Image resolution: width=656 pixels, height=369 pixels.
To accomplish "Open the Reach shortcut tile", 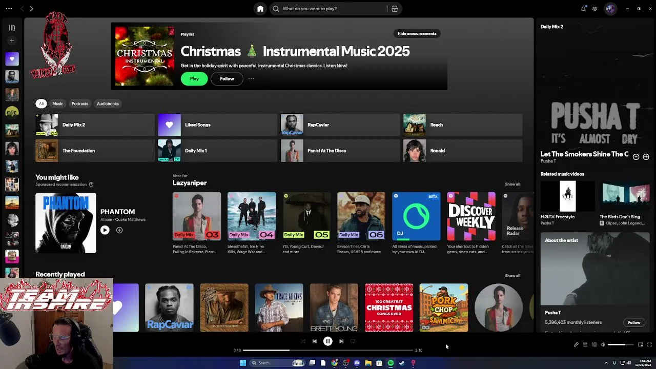I will click(462, 125).
